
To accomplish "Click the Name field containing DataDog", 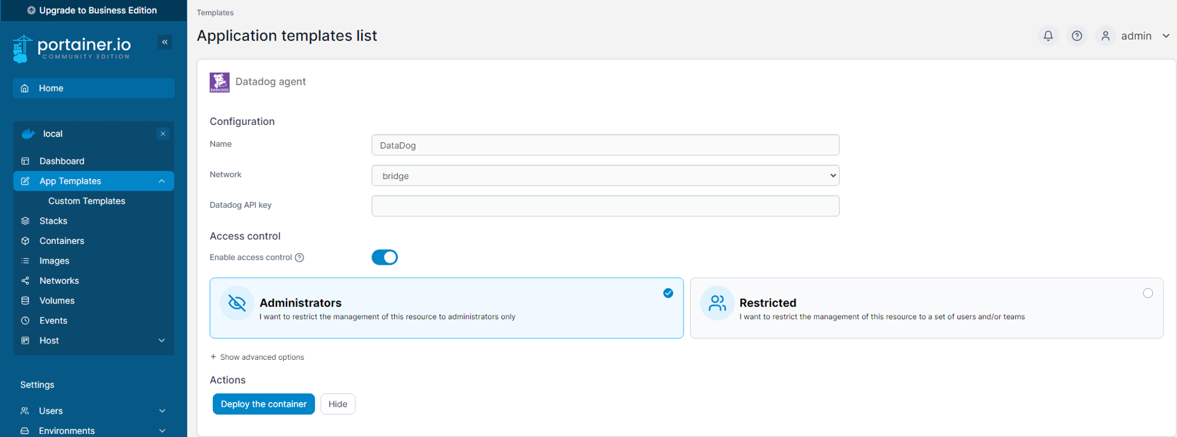I will (x=605, y=145).
